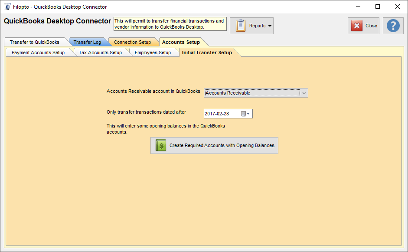Go to the Connection Setup tab

click(132, 42)
